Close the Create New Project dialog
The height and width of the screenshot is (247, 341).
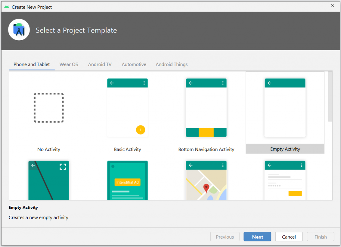click(x=332, y=6)
